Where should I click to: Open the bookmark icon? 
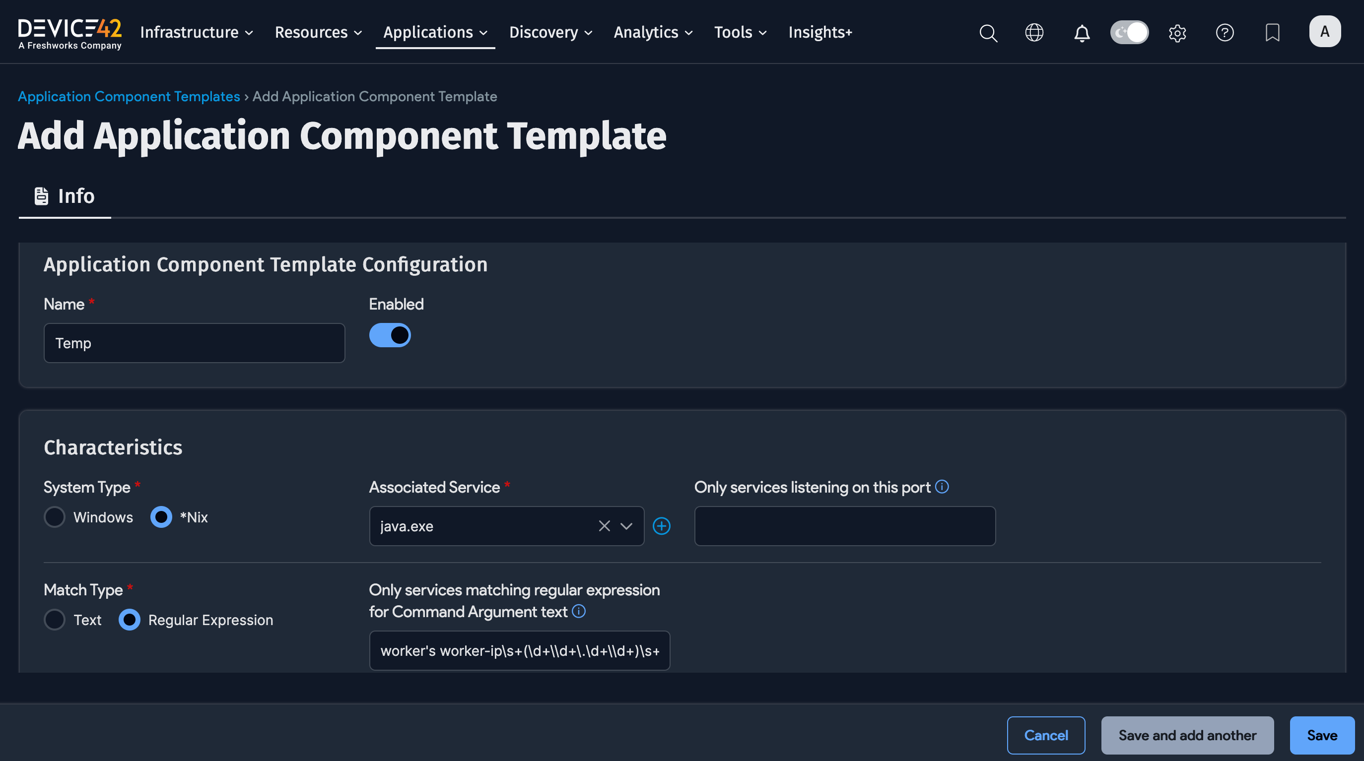tap(1272, 33)
